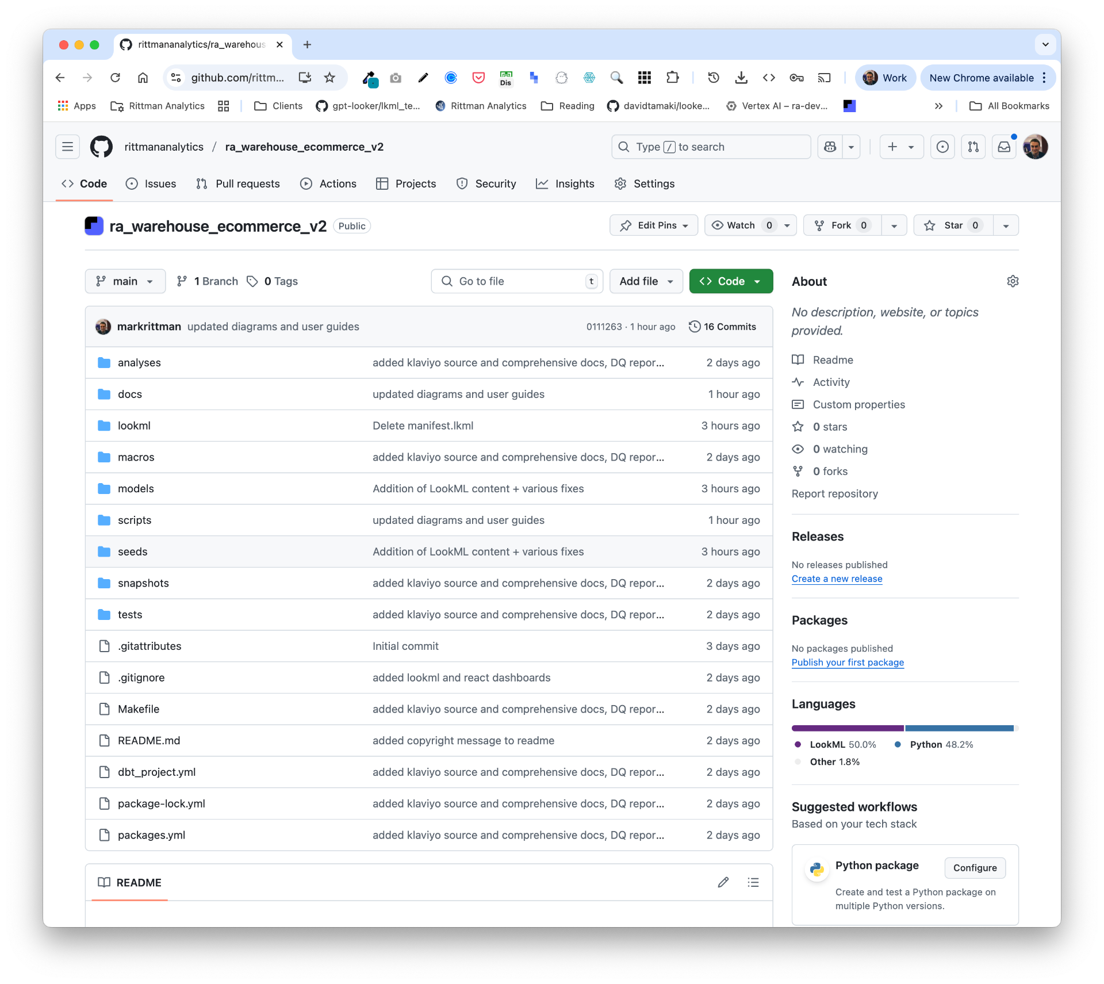Open the notifications inbox icon
This screenshot has width=1104, height=984.
coord(1004,147)
